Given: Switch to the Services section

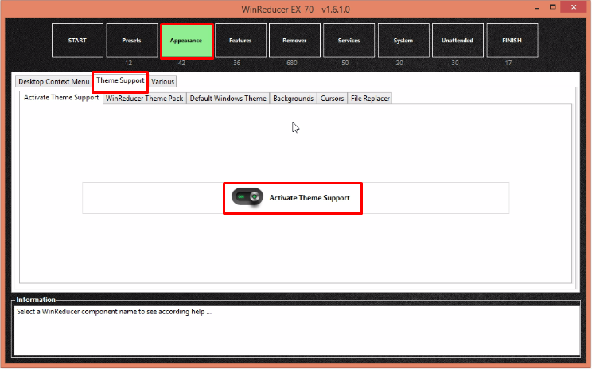Looking at the screenshot, I should pos(349,41).
